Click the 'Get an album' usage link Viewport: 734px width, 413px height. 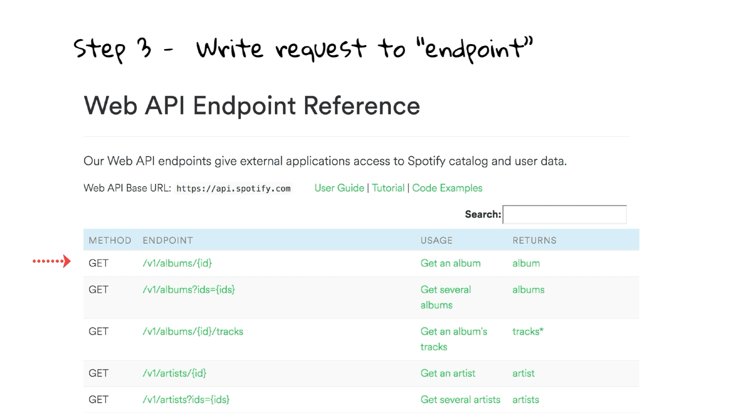click(x=450, y=263)
